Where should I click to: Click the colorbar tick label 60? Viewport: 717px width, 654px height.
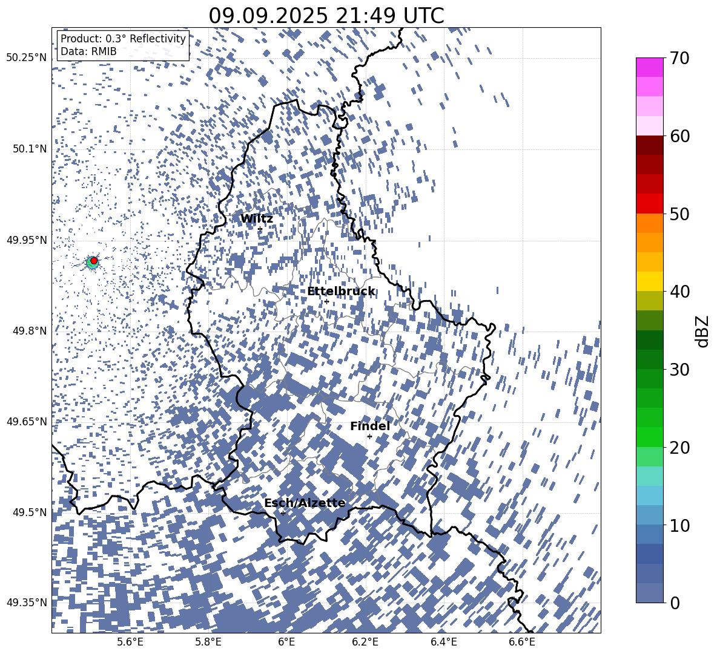(679, 136)
